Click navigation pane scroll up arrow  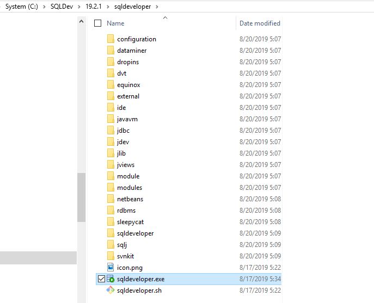[81, 21]
